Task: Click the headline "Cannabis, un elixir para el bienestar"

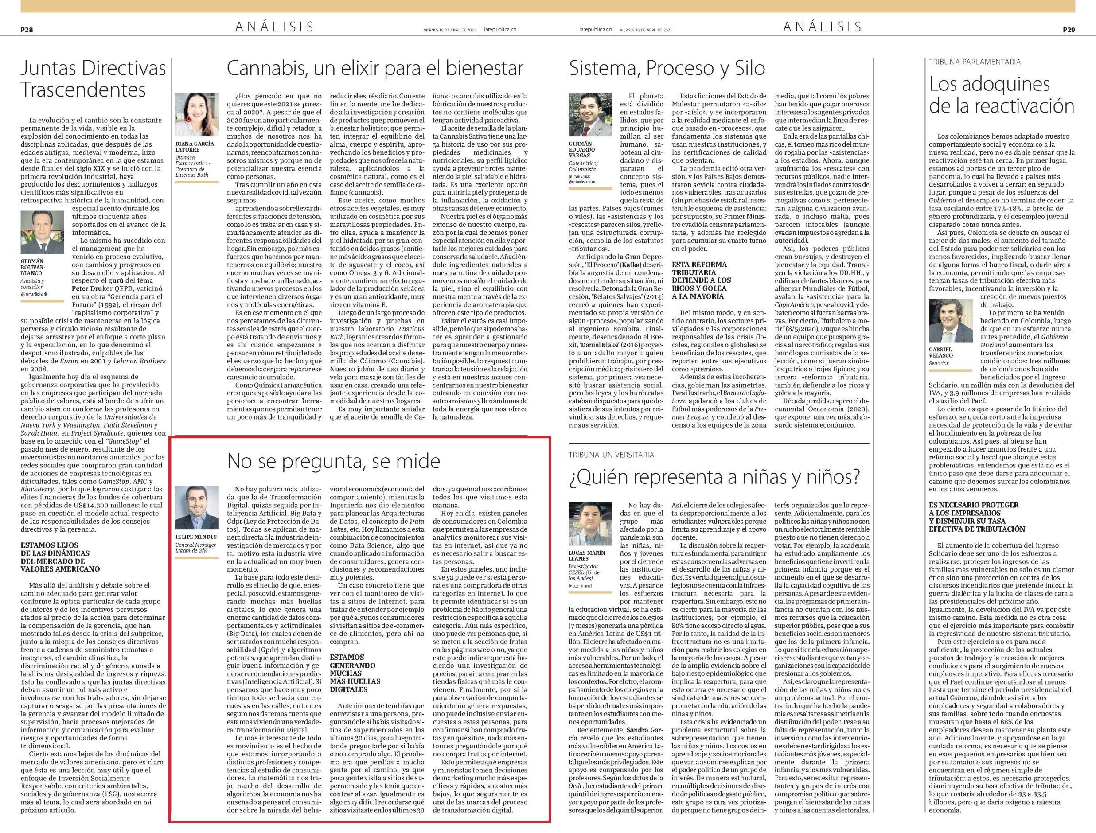Action: tap(375, 68)
